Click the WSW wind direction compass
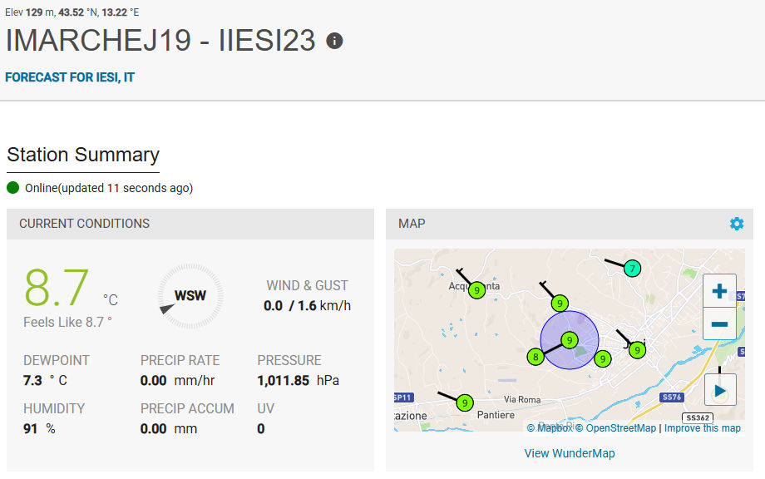Viewport: 765px width, 479px height. pyautogui.click(x=190, y=295)
